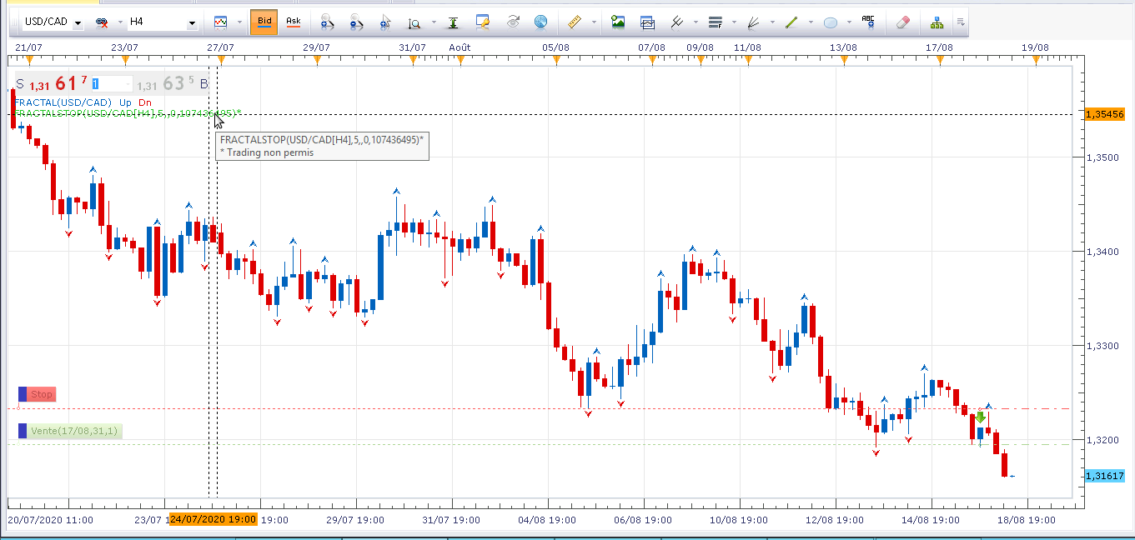This screenshot has height=540, width=1135.
Task: Click the ruler measurement tool
Action: [x=573, y=22]
